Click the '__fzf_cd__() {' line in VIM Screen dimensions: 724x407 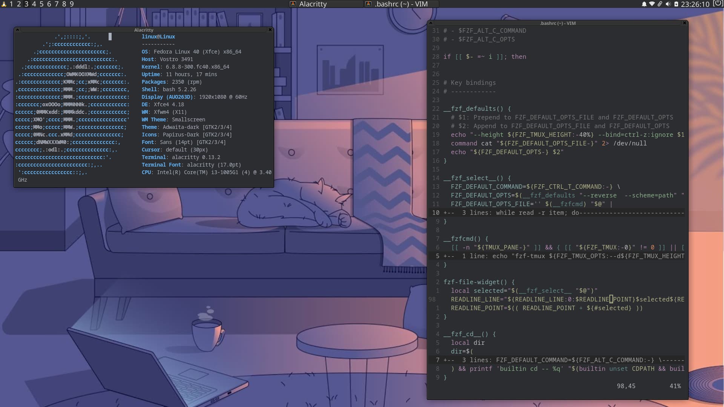pos(470,334)
